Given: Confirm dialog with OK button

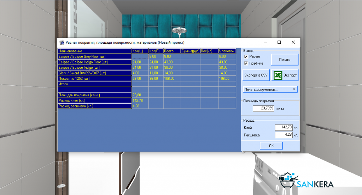Looking at the screenshot, I should pos(271,146).
